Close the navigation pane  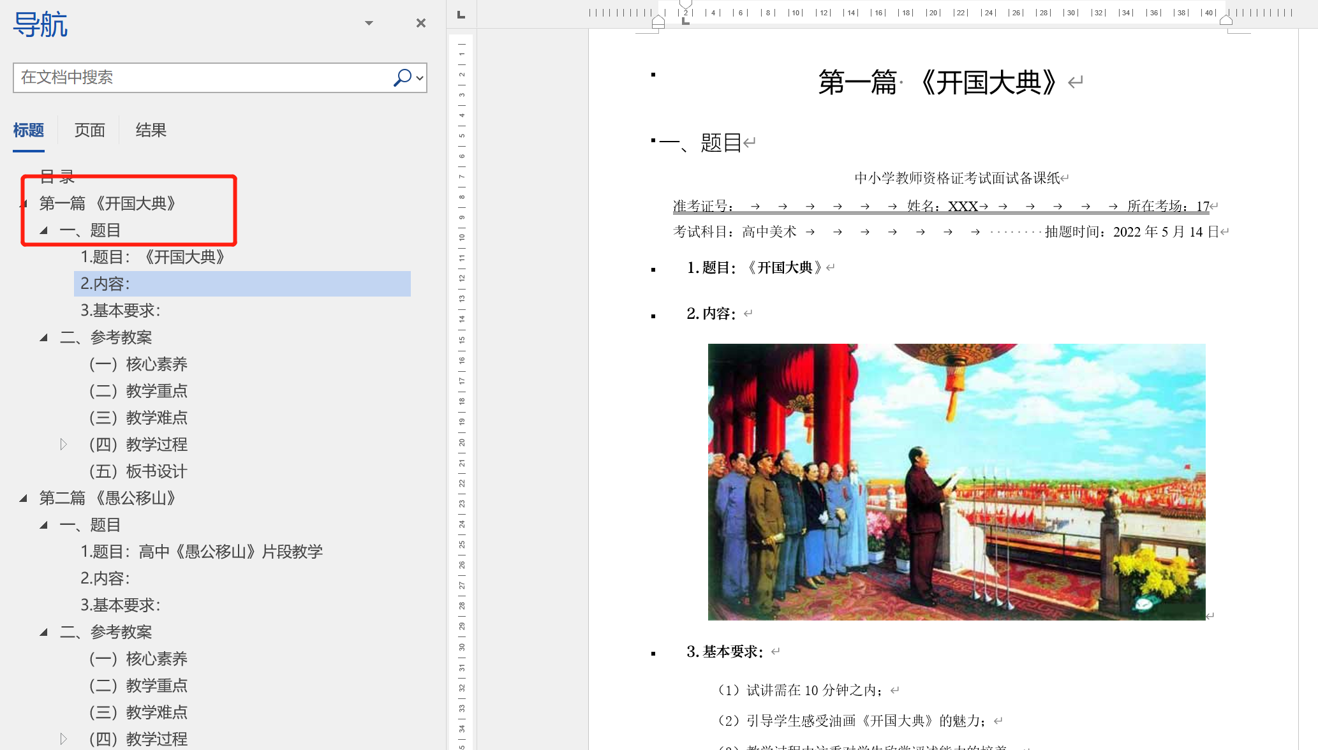tap(420, 23)
